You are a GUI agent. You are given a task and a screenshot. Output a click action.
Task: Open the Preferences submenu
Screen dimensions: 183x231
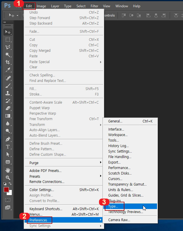[x=64, y=220]
